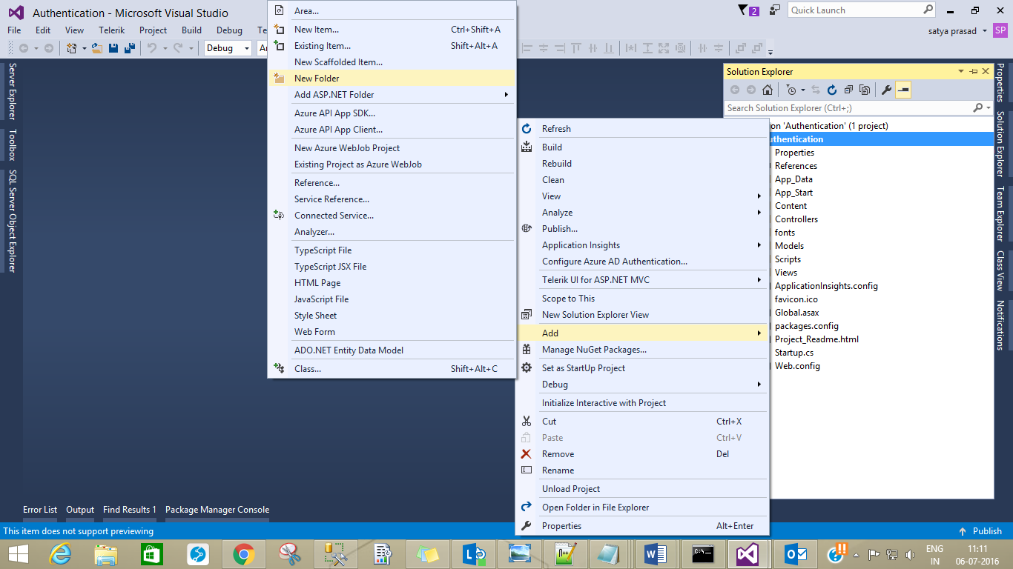Select Web.config in Solution Explorer

click(797, 366)
